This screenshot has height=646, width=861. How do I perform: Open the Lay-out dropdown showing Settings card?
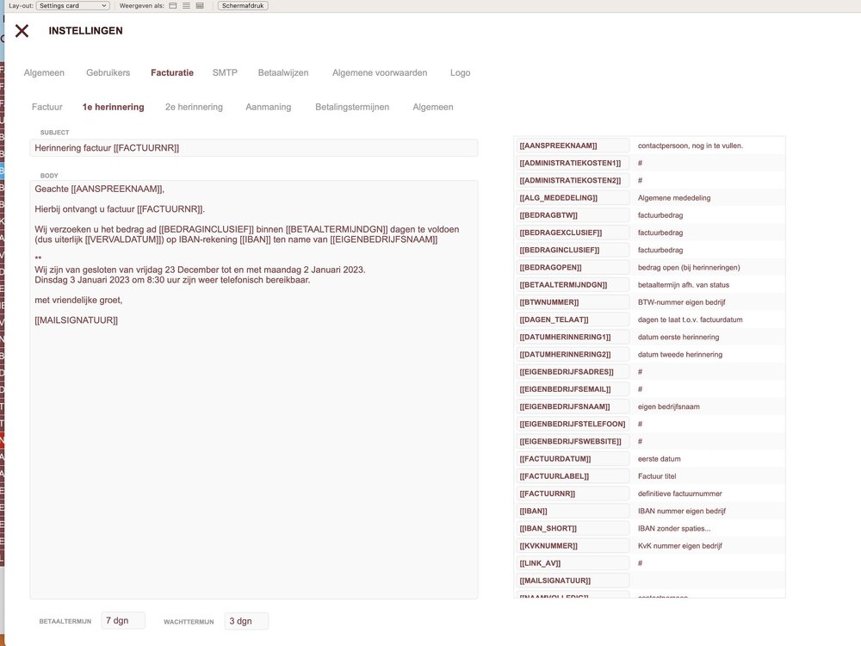[x=72, y=6]
